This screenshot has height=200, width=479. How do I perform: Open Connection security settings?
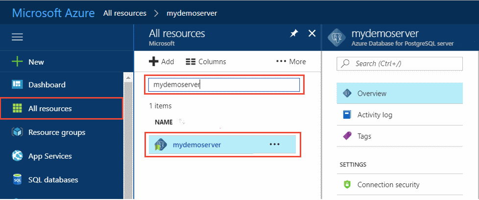(x=400, y=185)
